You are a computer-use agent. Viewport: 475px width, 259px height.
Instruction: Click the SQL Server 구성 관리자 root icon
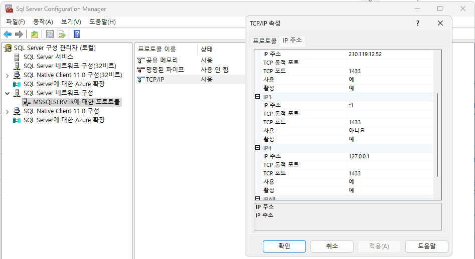[8, 48]
